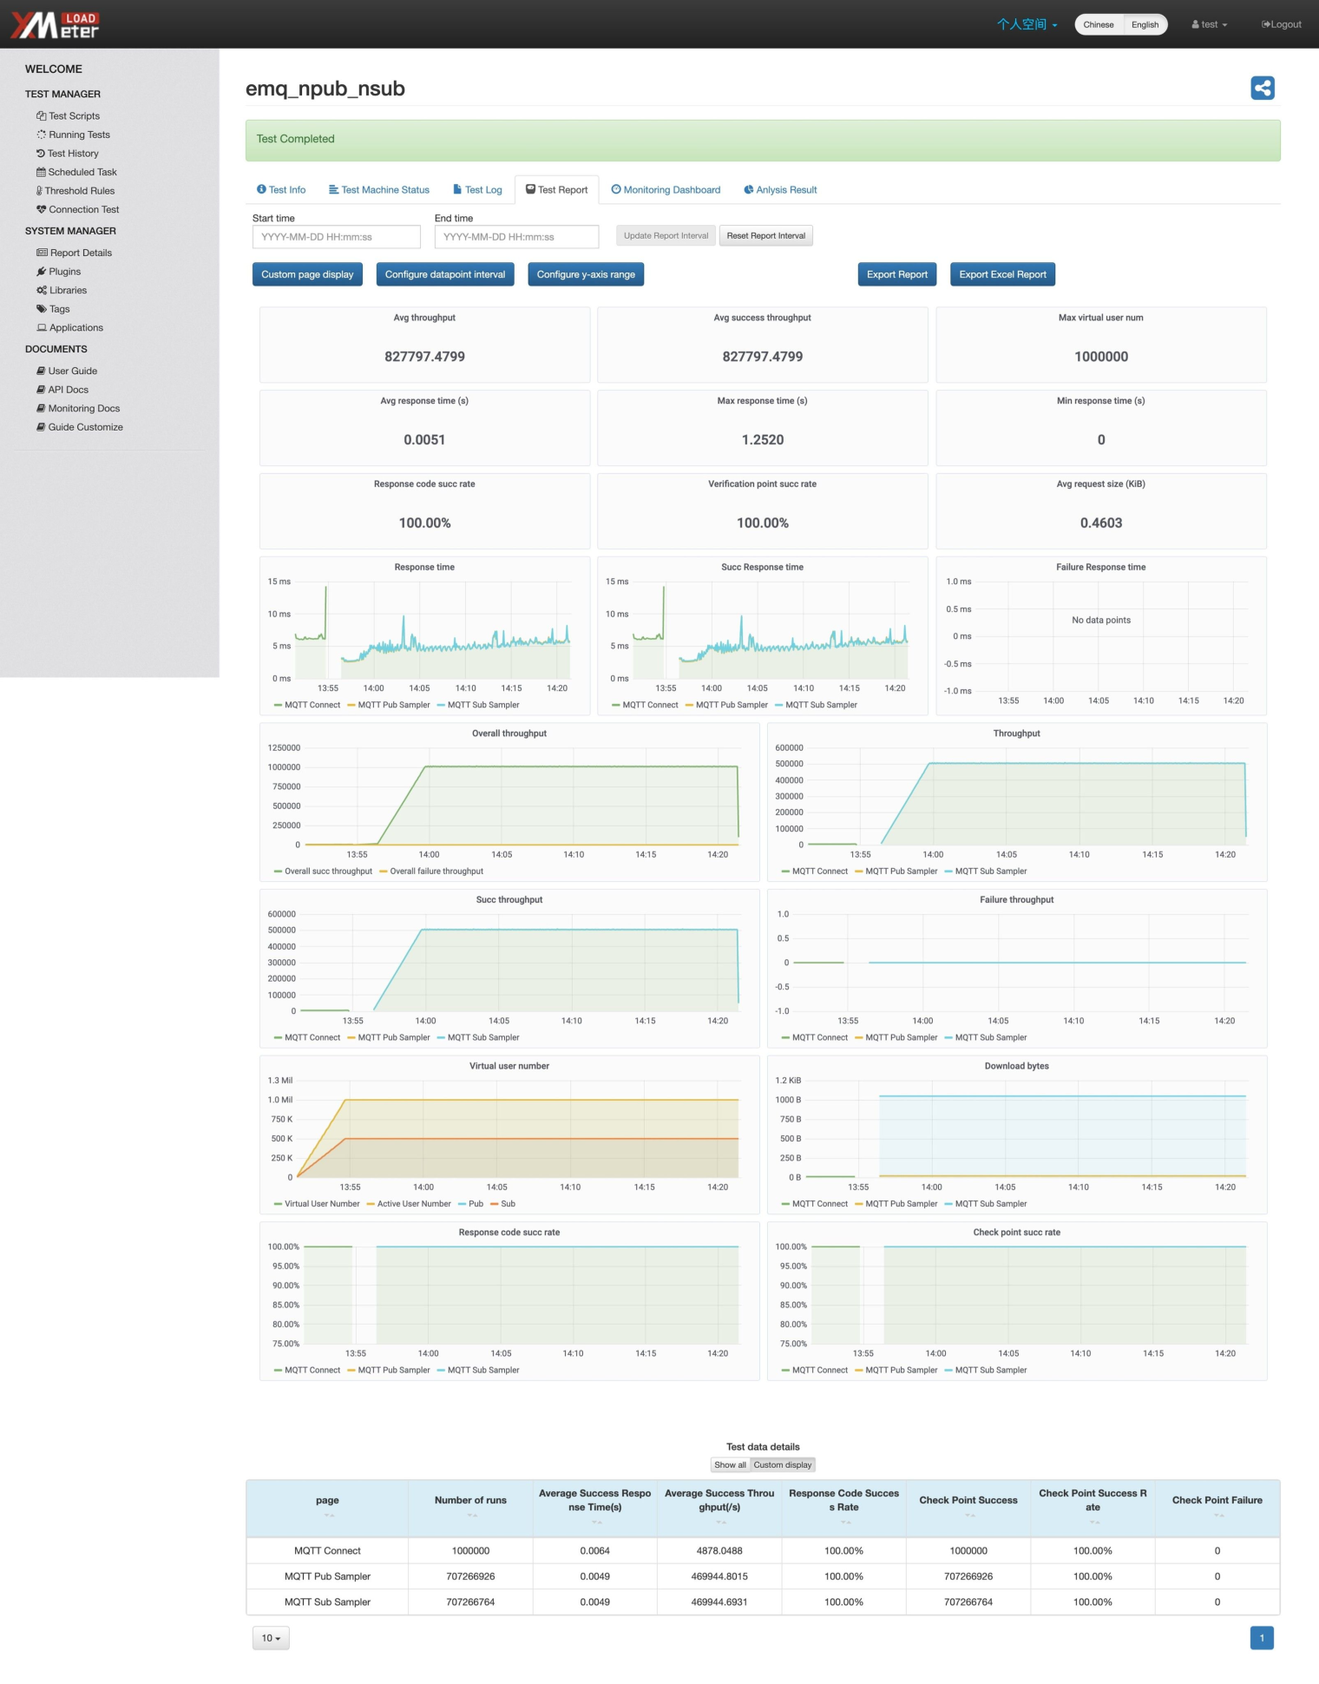Screen dimensions: 1319x1684
Task: Switch to the Monitoring Dashboard tab
Action: coord(666,189)
